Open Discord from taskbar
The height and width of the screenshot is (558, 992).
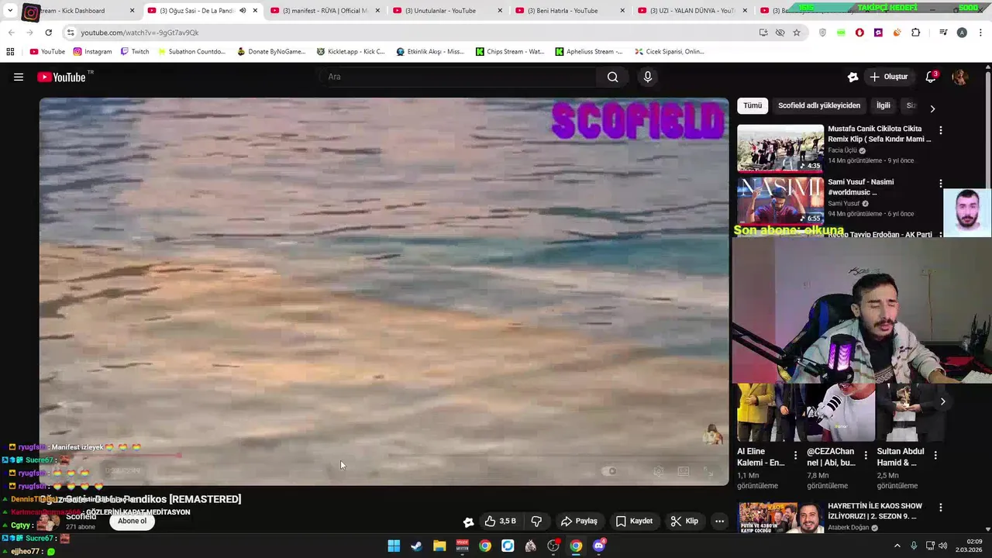pyautogui.click(x=598, y=546)
